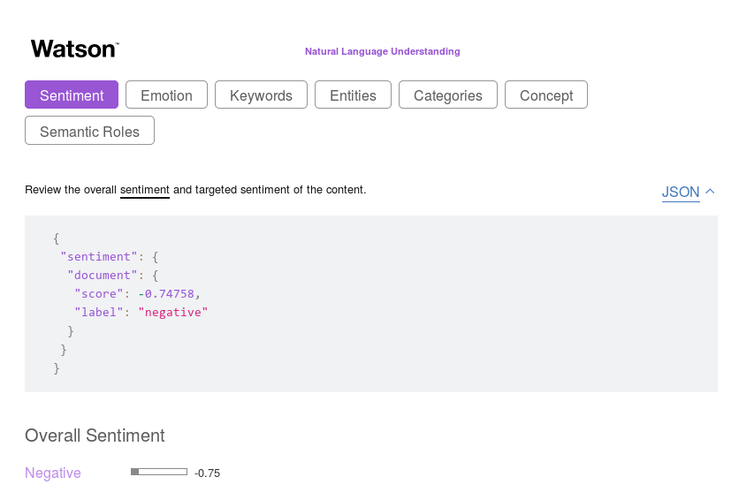Click the Overall Sentiment heading
This screenshot has height=492, width=739.
95,435
